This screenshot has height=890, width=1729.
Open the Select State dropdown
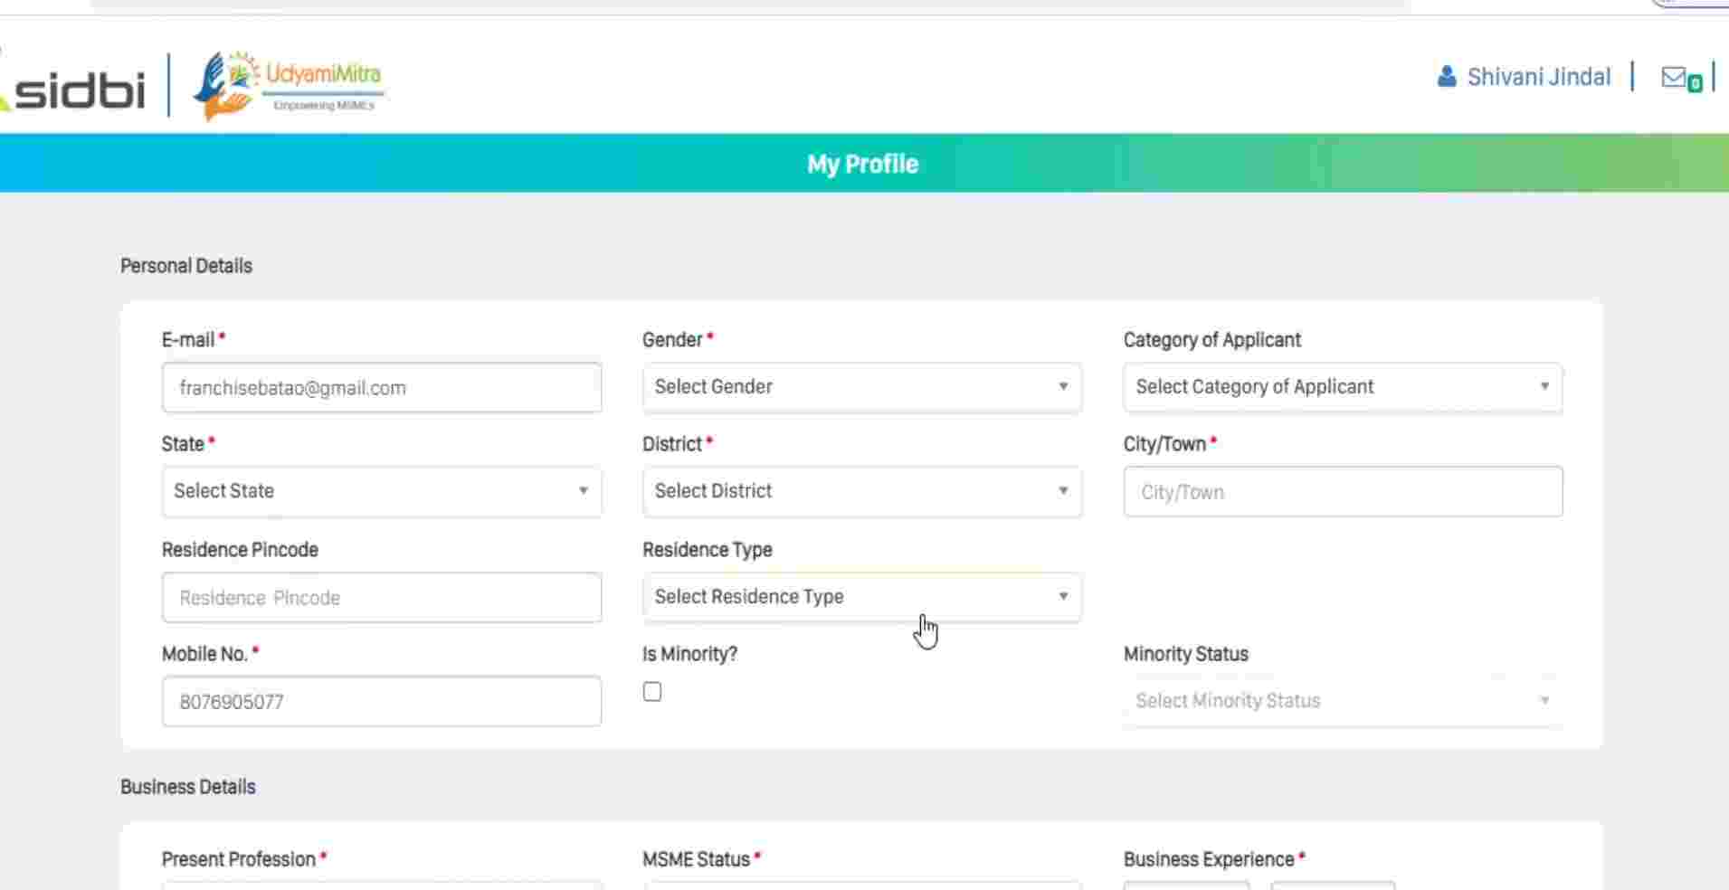click(x=381, y=491)
